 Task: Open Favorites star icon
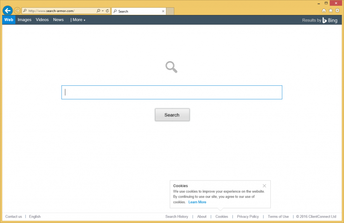pyautogui.click(x=331, y=11)
